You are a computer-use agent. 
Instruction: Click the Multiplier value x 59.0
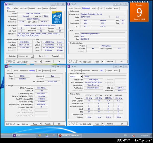tap(24, 45)
